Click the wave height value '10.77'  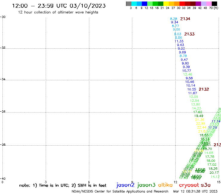(187, 71)
